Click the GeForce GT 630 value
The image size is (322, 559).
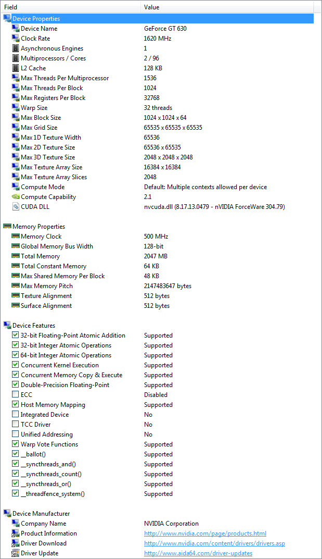(x=165, y=29)
